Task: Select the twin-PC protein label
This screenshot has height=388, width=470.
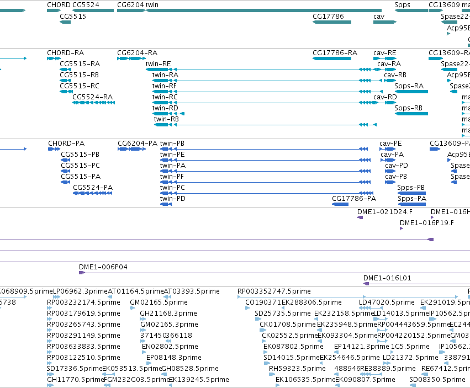Action: pyautogui.click(x=172, y=188)
